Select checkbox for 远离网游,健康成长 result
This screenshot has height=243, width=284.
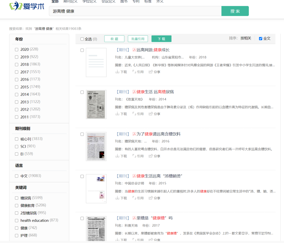[x=82, y=50]
